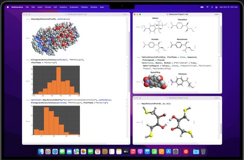Open the Graphics menu
Screen dimensions: 244x160
tap(63, 7)
